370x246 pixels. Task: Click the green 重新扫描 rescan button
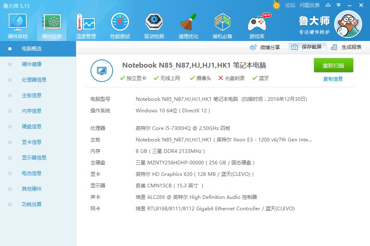pos(333,65)
